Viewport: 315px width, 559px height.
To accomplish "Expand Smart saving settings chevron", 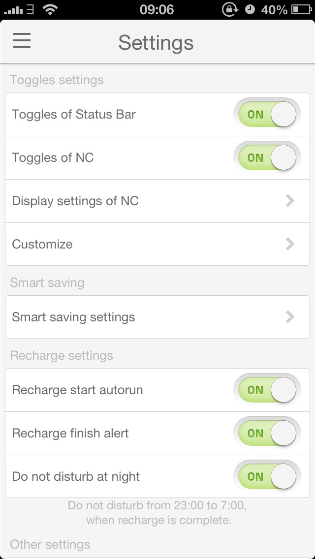I will point(290,317).
